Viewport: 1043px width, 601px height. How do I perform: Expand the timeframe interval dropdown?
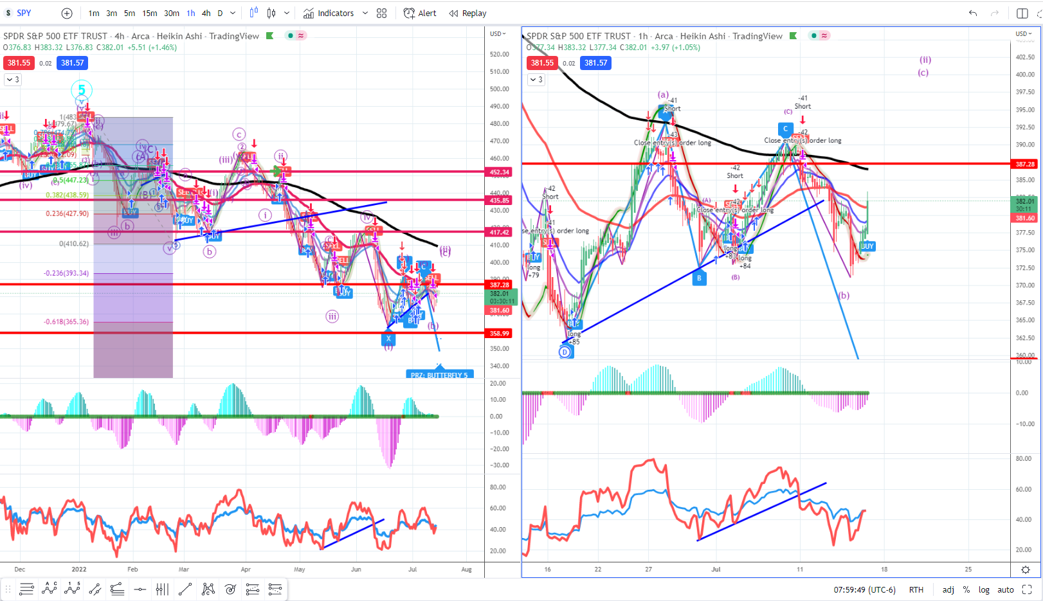tap(233, 13)
